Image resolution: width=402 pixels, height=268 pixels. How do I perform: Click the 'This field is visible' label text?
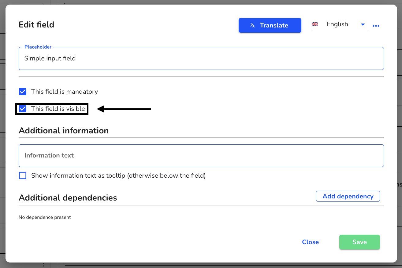tap(58, 109)
